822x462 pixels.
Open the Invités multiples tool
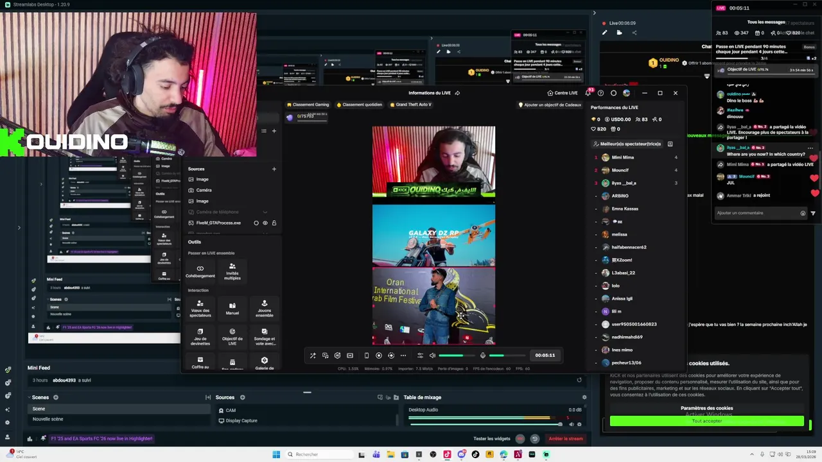coord(232,271)
